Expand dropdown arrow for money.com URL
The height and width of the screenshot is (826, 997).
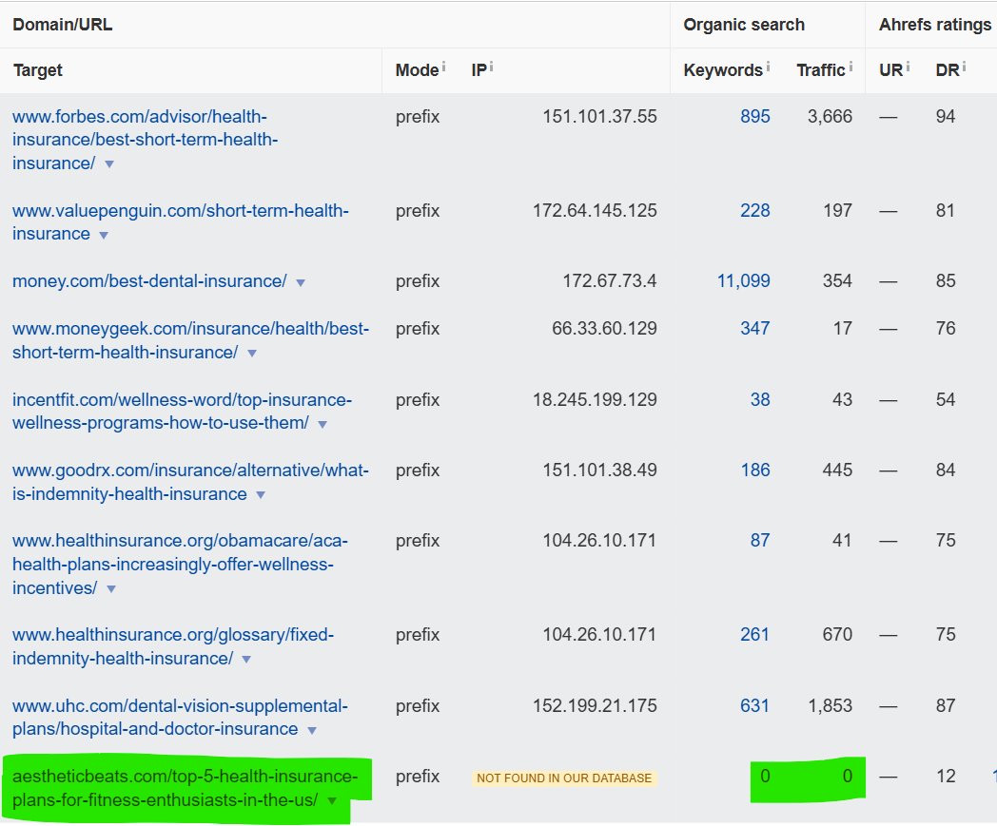[301, 282]
